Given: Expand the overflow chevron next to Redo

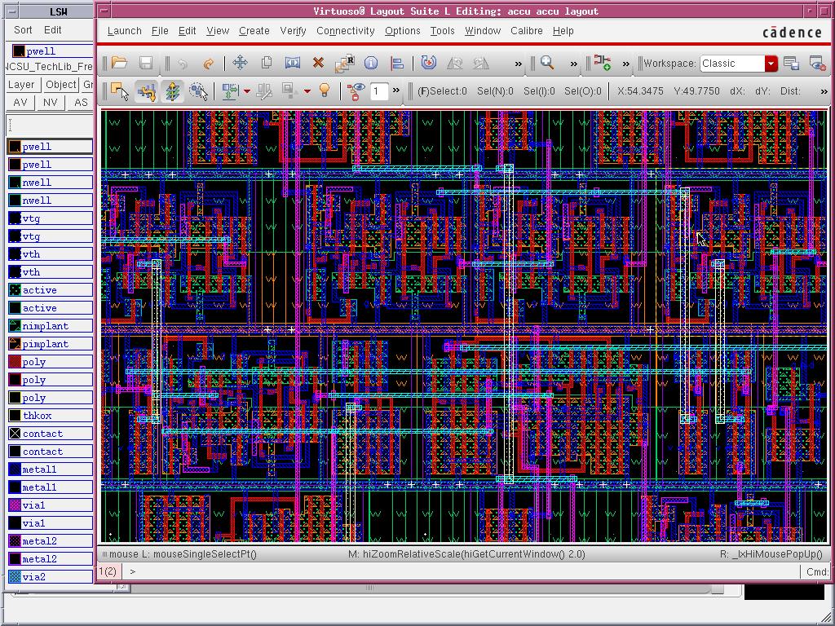Looking at the screenshot, I should [x=518, y=63].
